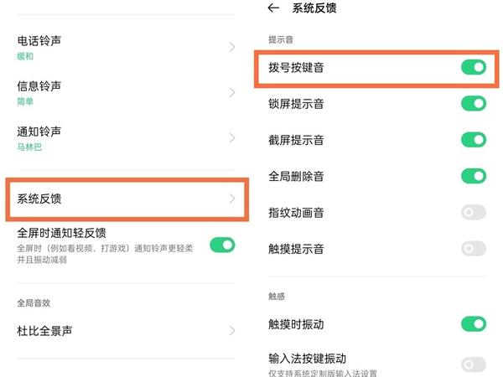Open 电话铃声 chevron arrow

(232, 47)
